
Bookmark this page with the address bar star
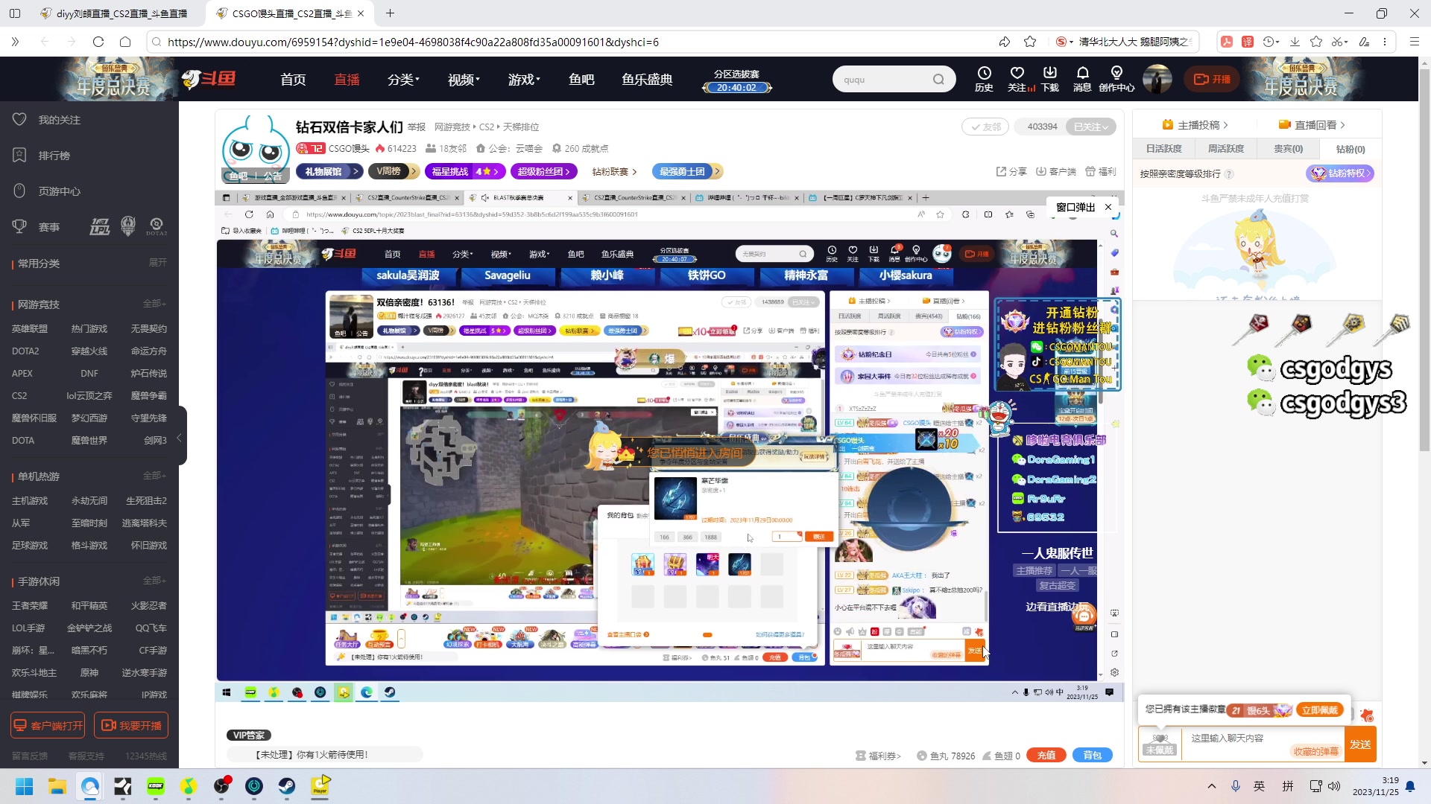[1030, 42]
